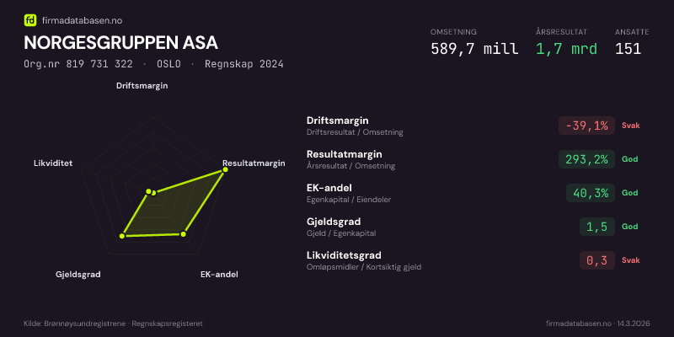Click the 293,2% Resultatmargin value badge

click(x=587, y=159)
